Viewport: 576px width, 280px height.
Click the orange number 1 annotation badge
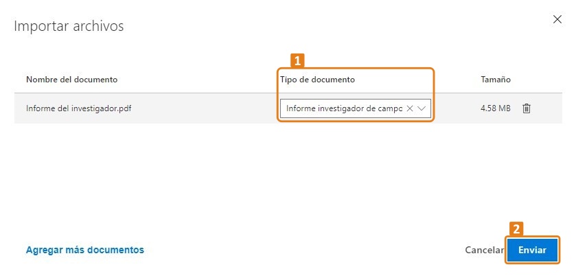point(297,61)
